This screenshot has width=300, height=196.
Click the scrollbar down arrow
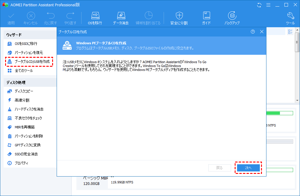coord(297,101)
